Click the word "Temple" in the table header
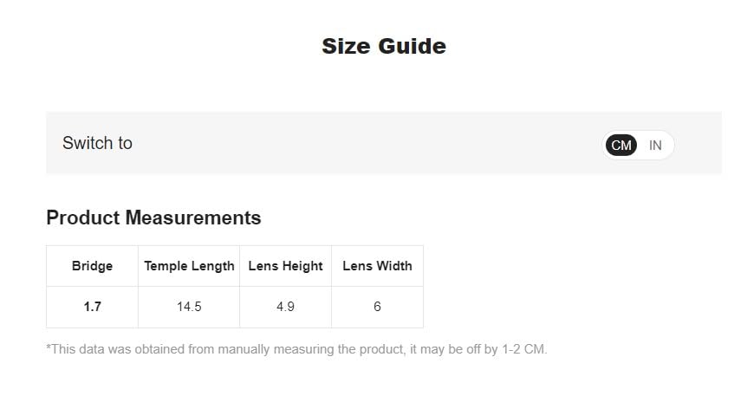The width and height of the screenshot is (747, 396). coord(166,266)
